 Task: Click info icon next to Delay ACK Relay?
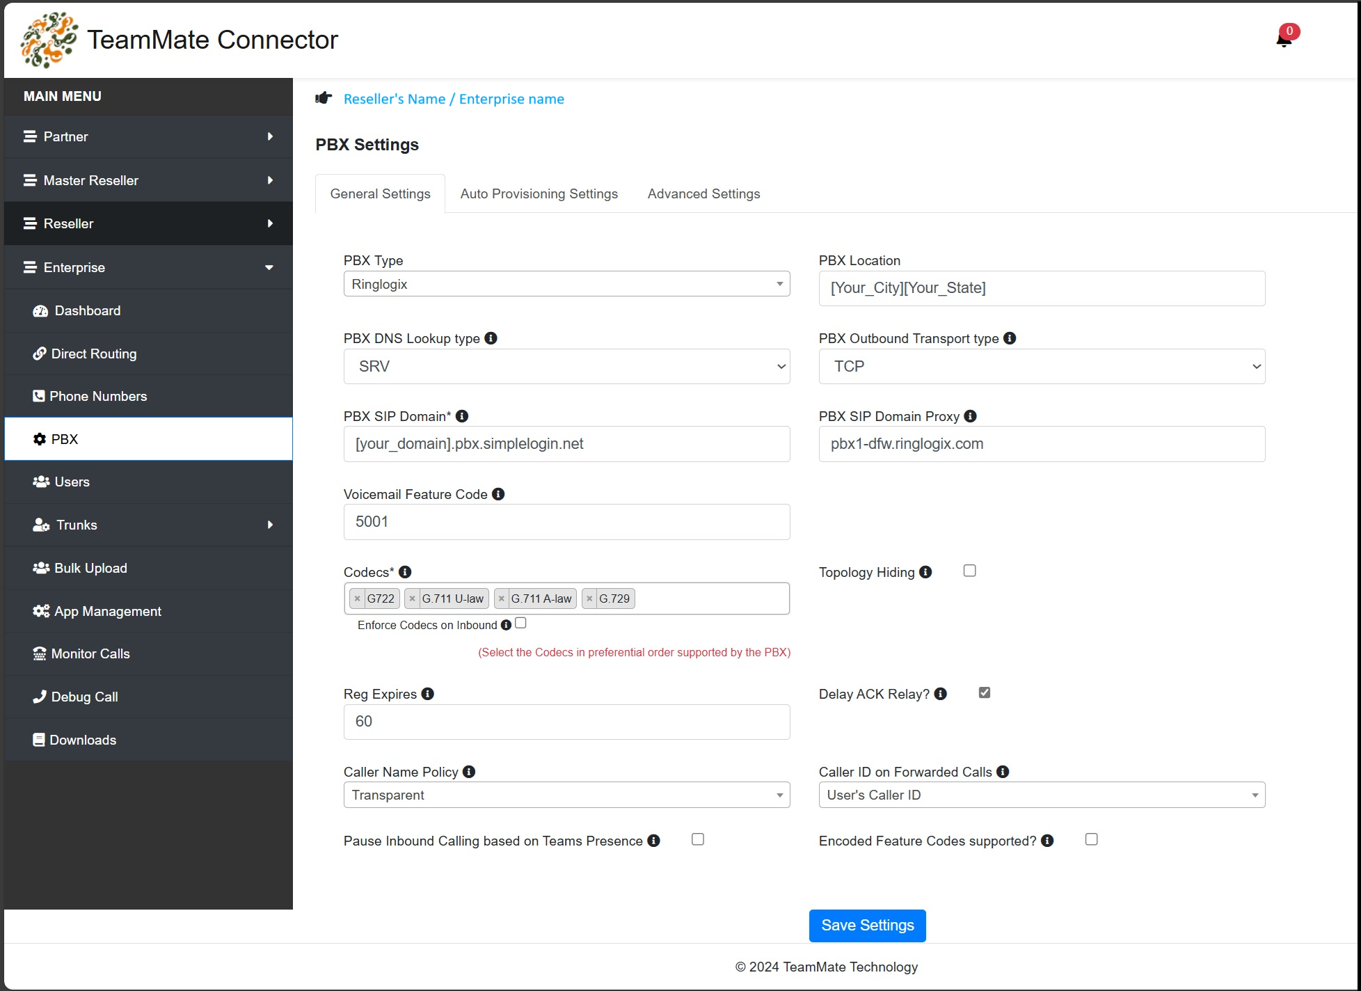(941, 694)
